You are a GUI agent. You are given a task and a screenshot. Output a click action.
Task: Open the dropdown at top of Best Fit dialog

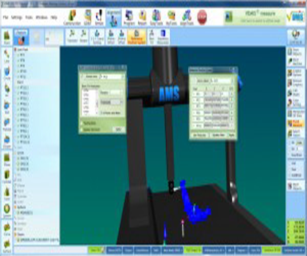tap(112, 77)
